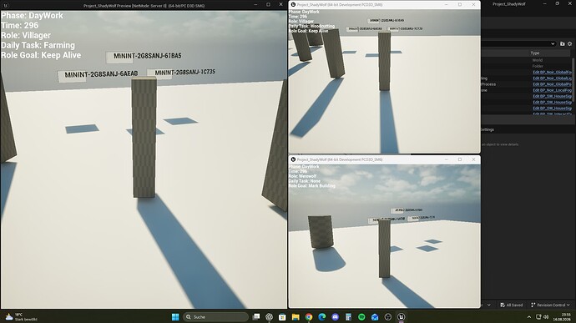576x323 pixels.
Task: Open the network status tray icon
Action: pyautogui.click(x=538, y=317)
